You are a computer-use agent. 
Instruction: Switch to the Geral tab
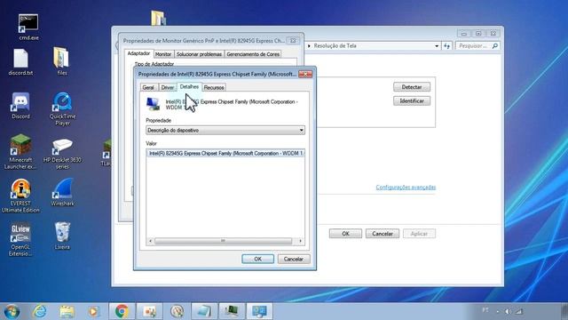tap(148, 87)
